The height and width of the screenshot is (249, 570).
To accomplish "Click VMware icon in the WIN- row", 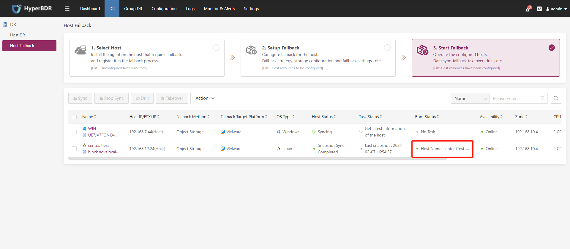I will tap(223, 132).
